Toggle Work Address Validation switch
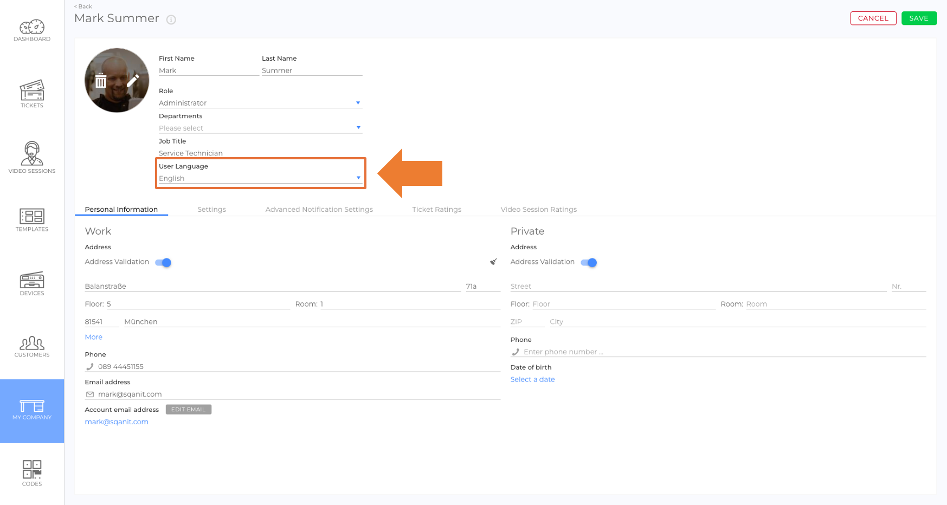 [x=163, y=262]
